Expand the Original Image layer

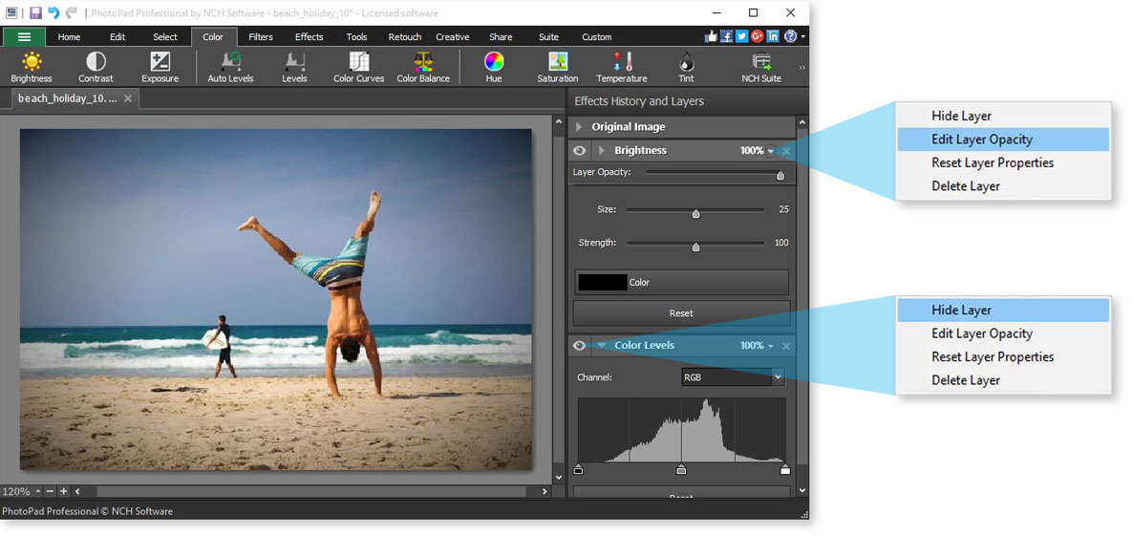click(579, 127)
